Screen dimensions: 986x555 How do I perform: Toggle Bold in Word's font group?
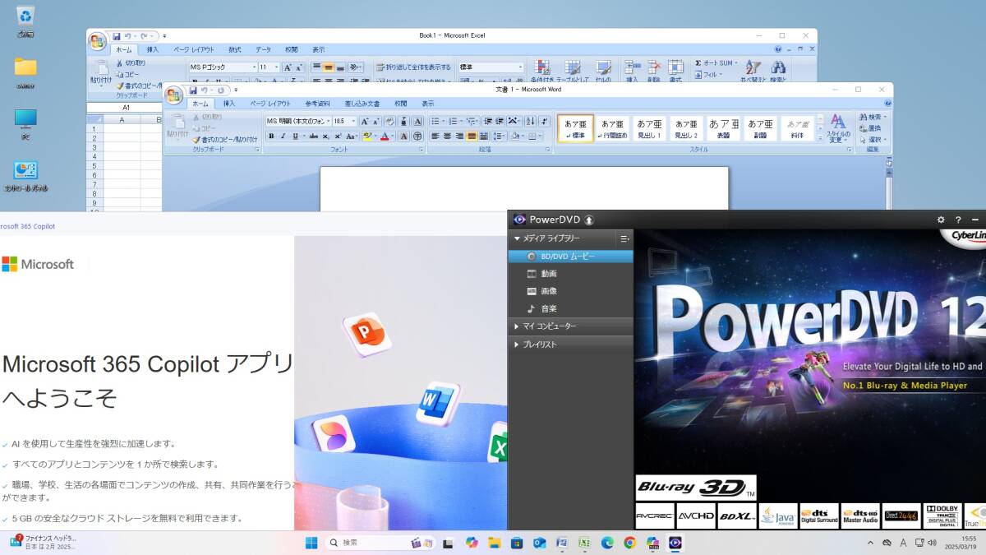tap(270, 136)
